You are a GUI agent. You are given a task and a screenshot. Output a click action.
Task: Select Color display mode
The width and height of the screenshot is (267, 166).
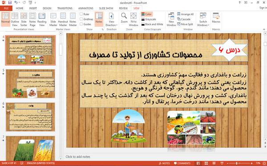point(146,14)
